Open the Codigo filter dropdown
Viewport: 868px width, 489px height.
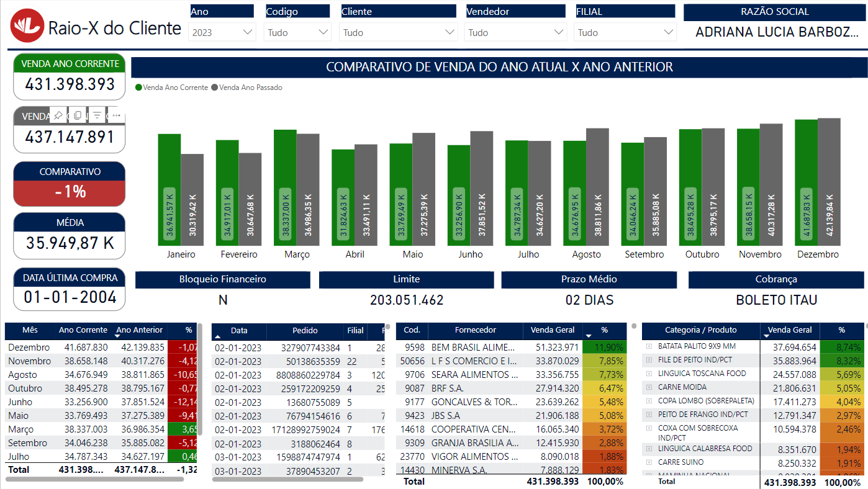click(297, 32)
